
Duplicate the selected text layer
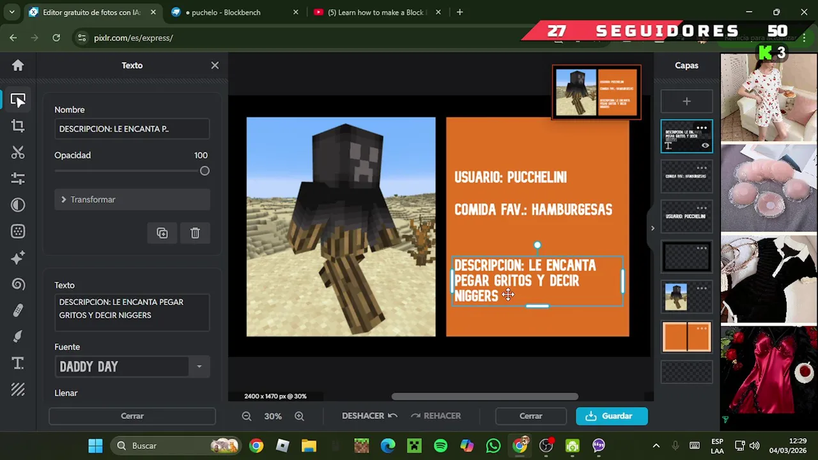pyautogui.click(x=162, y=233)
